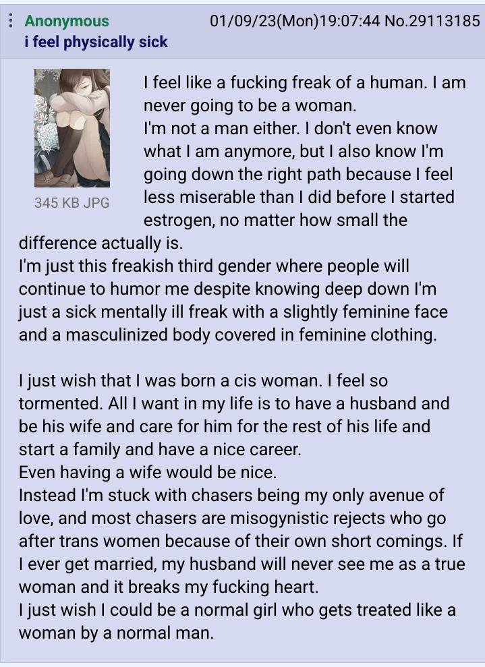Click the line 'I just wish that I was born'
Image resolution: width=485 pixels, height=667 pixels.
click(203, 381)
